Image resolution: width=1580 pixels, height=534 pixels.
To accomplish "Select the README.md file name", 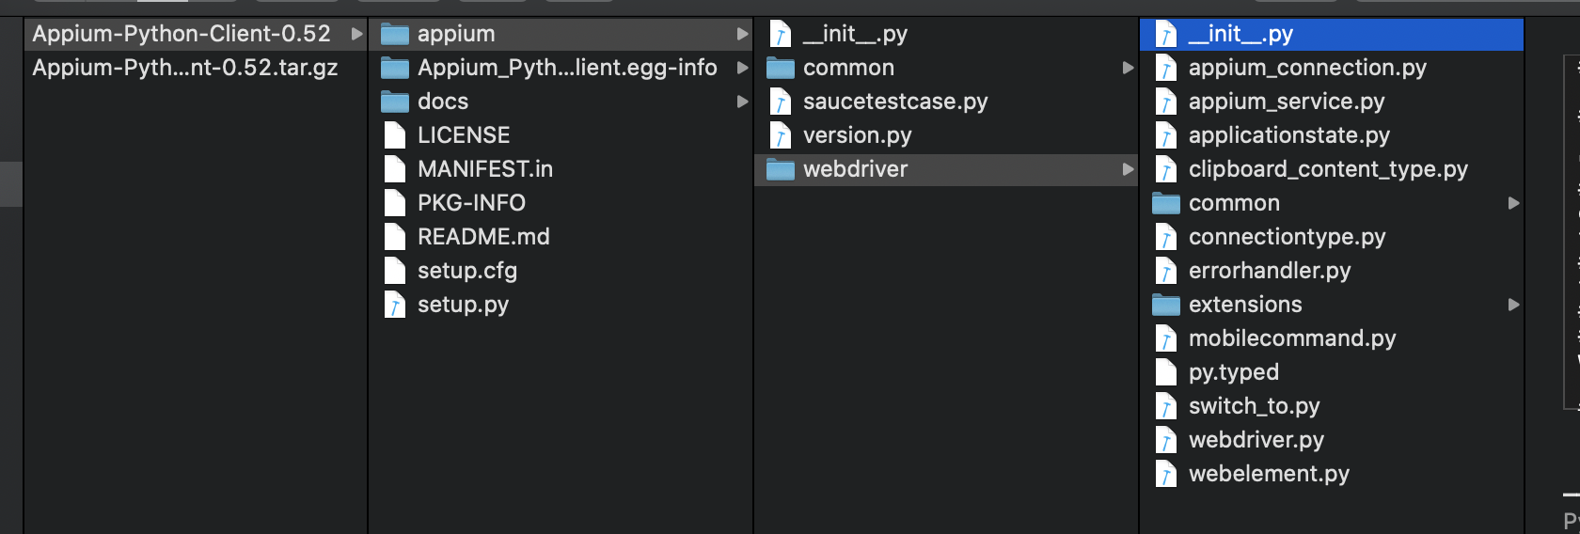I will click(x=483, y=237).
